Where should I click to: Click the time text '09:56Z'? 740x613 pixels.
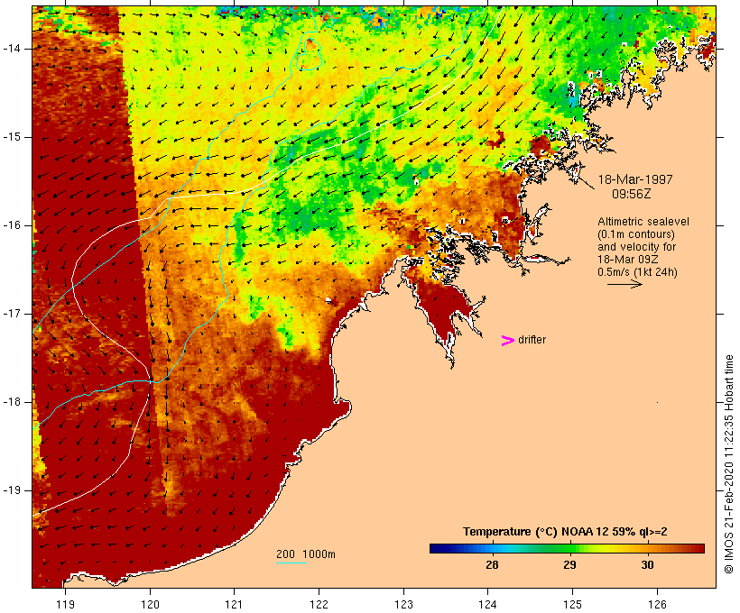click(632, 194)
